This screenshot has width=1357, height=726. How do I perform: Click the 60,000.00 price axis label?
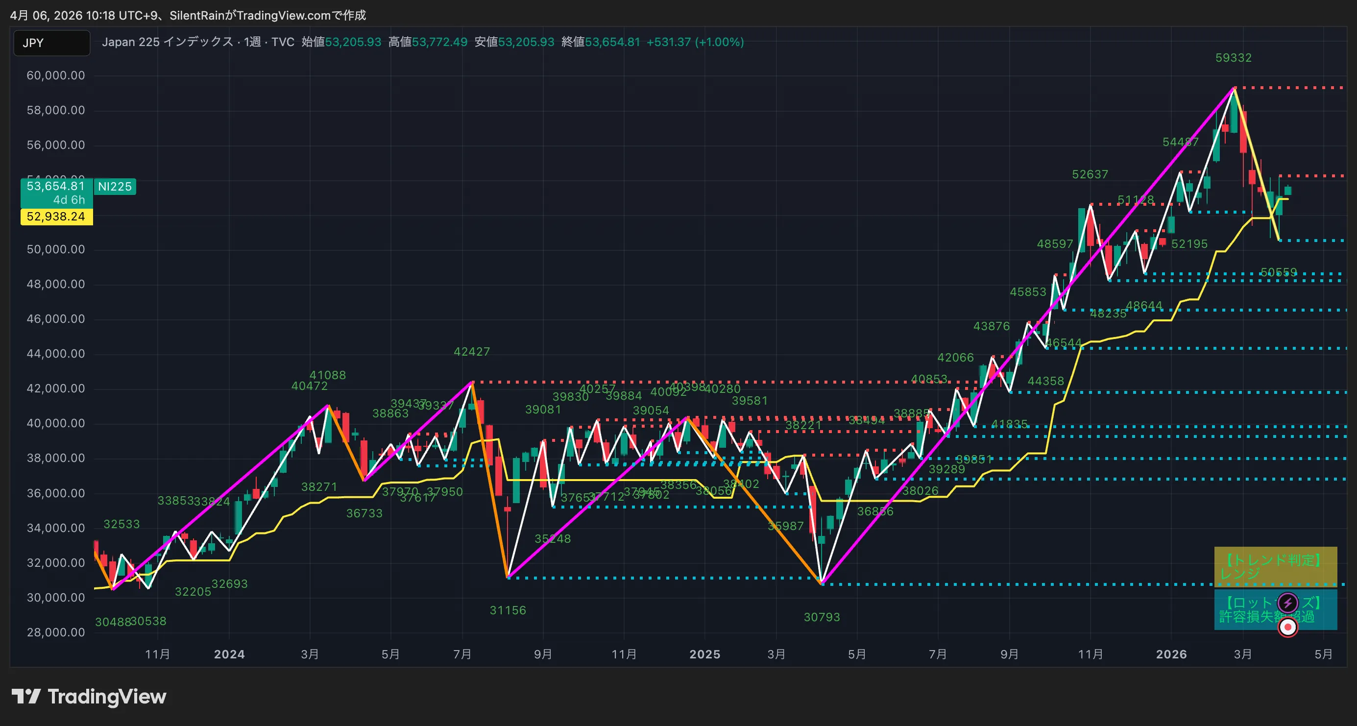pyautogui.click(x=56, y=75)
